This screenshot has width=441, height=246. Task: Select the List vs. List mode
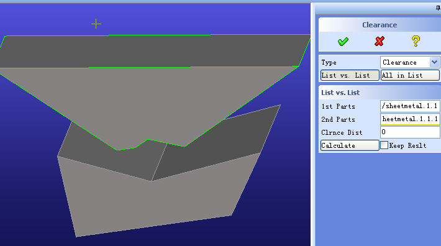pyautogui.click(x=350, y=75)
